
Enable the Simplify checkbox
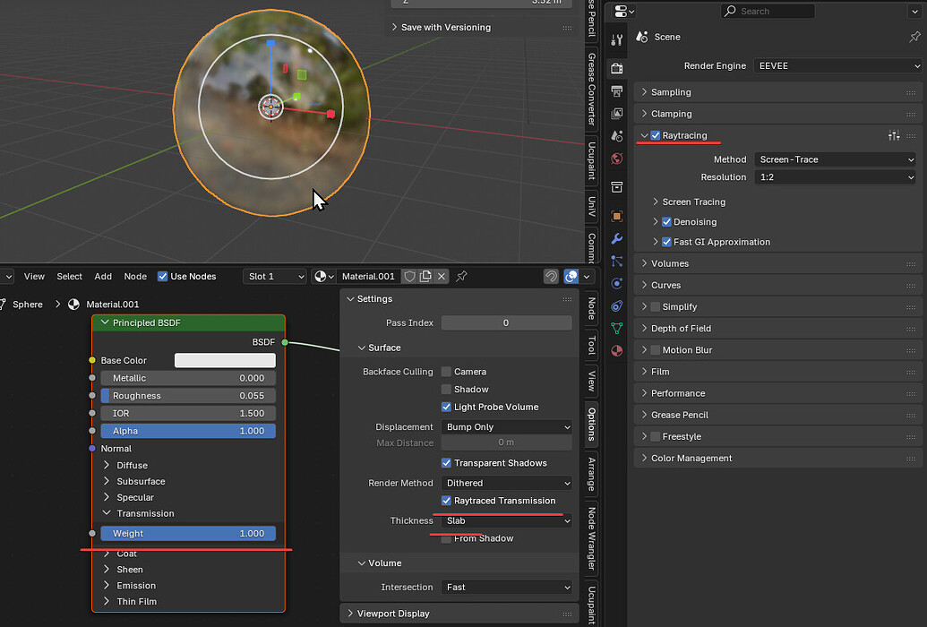point(655,306)
